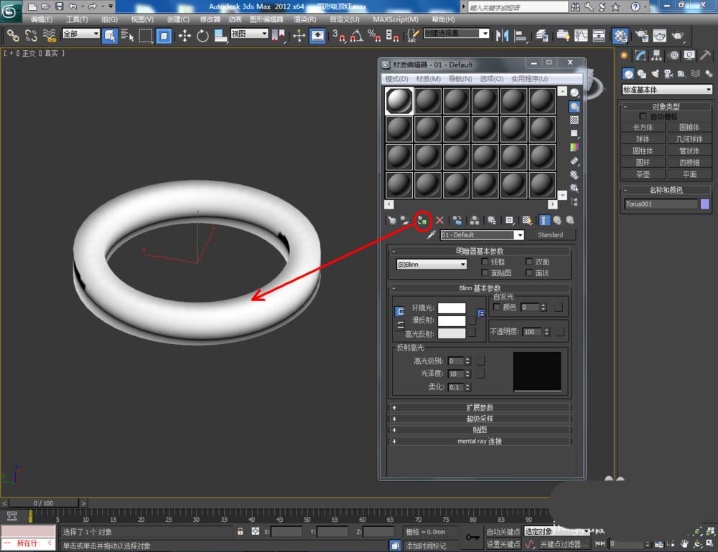Toggle the Backlight icon in Material Editor

click(574, 107)
